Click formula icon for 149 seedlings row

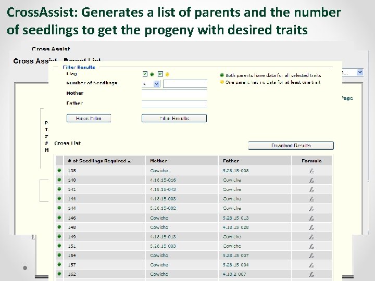click(x=311, y=237)
